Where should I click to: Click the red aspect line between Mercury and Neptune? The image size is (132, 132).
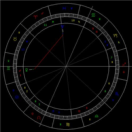pyautogui.click(x=49, y=52)
